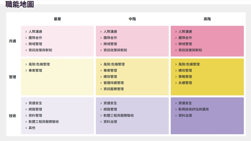Select 專案管理 in the 基層 管理 cell
Viewport: 251px width, 141px height.
click(35, 70)
